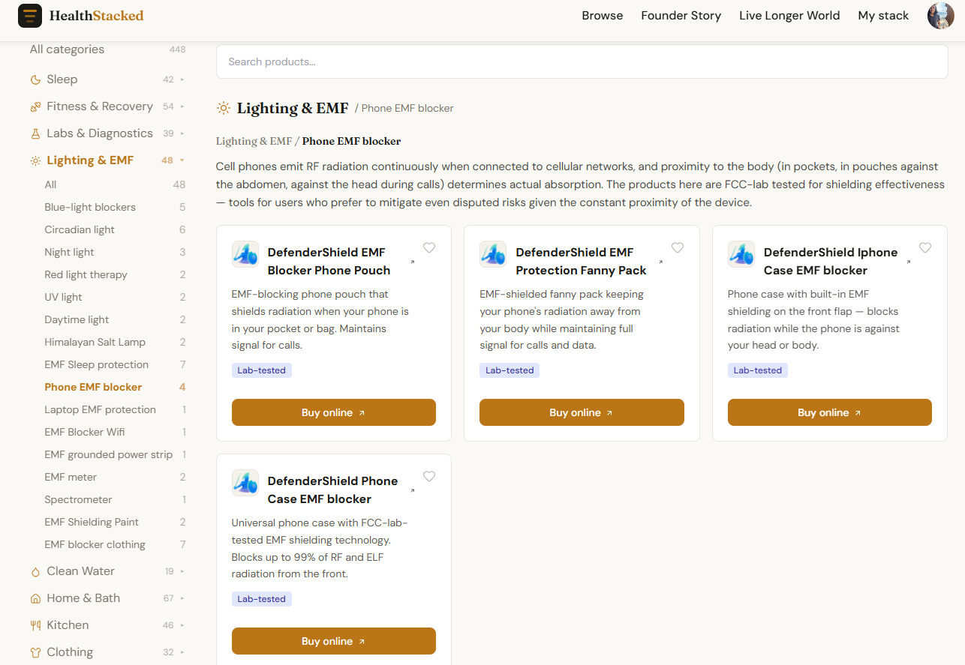Open the DefenderShield EMF Blocker Phone Pouch title
Image resolution: width=965 pixels, height=665 pixels.
coord(329,261)
